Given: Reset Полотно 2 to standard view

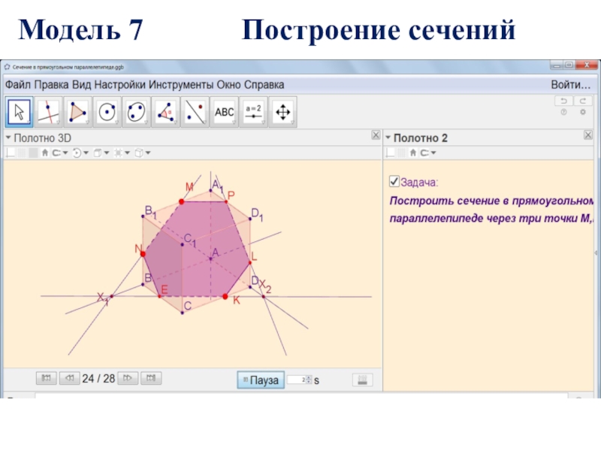Looking at the screenshot, I should click(x=412, y=153).
